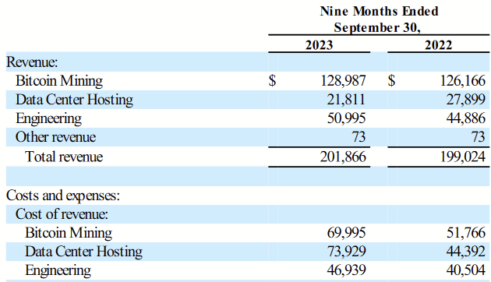Select Other revenue 73 in 2022 column
Image resolution: width=491 pixels, height=282 pixels.
tap(479, 137)
